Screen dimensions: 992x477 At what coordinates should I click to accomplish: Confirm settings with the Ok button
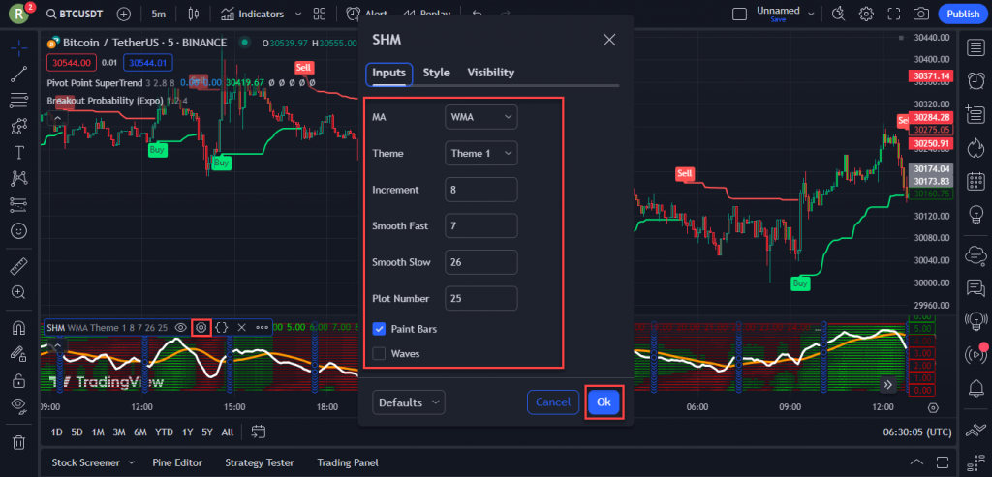[x=604, y=402]
